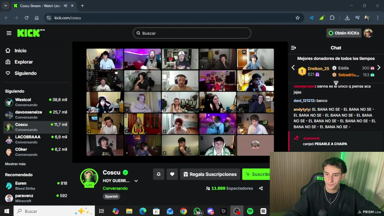The width and height of the screenshot is (384, 216).
Task: Click the Juaniocat reward redemption name
Action: 311,138
